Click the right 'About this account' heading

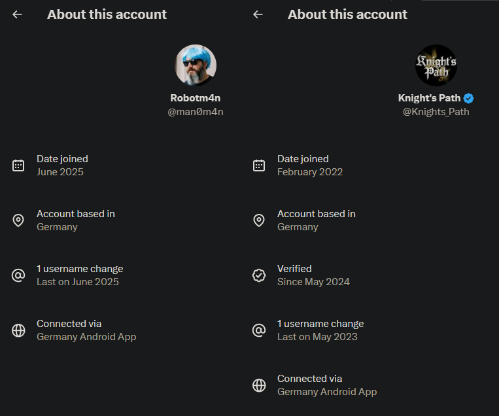point(347,14)
